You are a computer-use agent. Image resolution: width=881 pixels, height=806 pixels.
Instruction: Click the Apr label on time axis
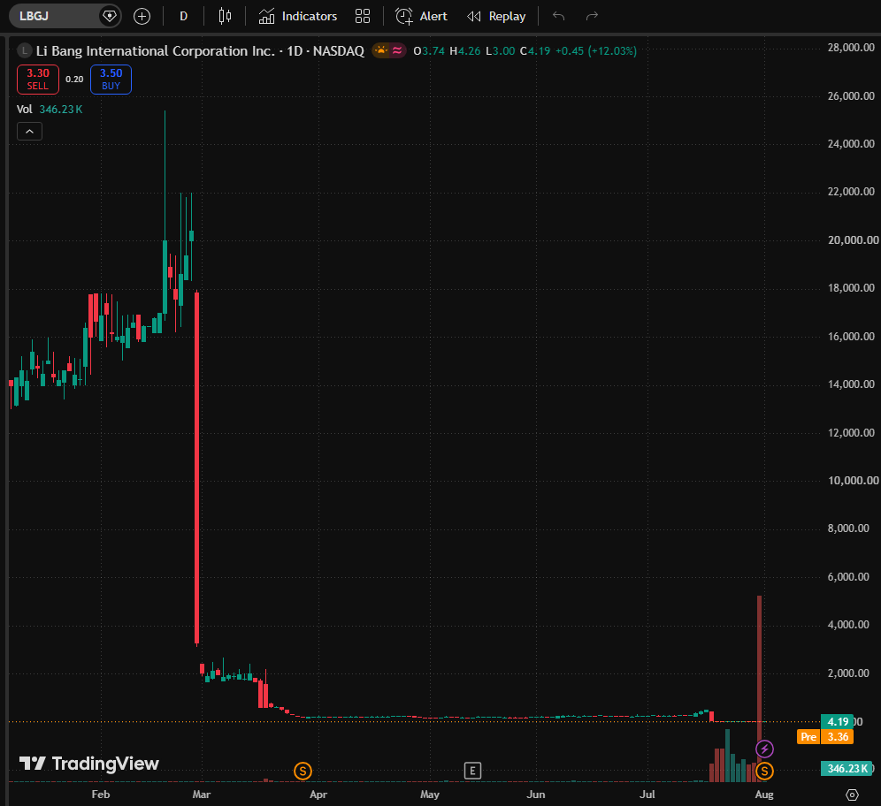318,795
